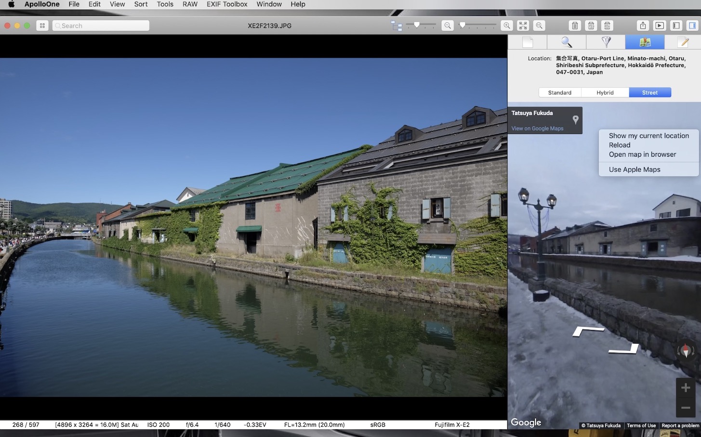This screenshot has height=437, width=701.
Task: Click the folder hierarchy icon
Action: [x=397, y=26]
